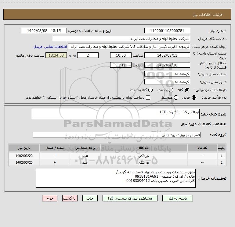The width and height of the screenshot is (235, 227).
Task: Click goods group field لامپ و تجهیزات روشنائی
Action: click(x=117, y=135)
